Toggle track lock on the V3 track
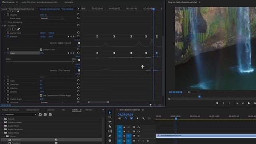This screenshot has width=256, height=144. click(x=124, y=127)
